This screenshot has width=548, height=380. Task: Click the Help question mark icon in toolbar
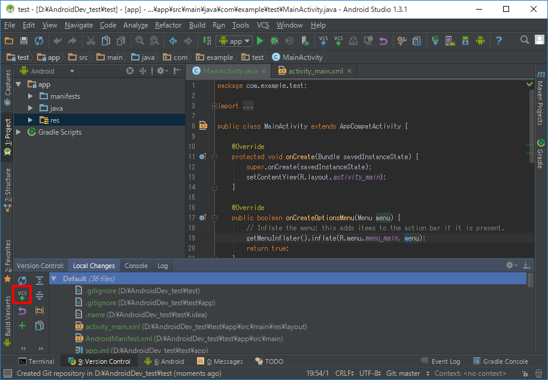pyautogui.click(x=498, y=41)
